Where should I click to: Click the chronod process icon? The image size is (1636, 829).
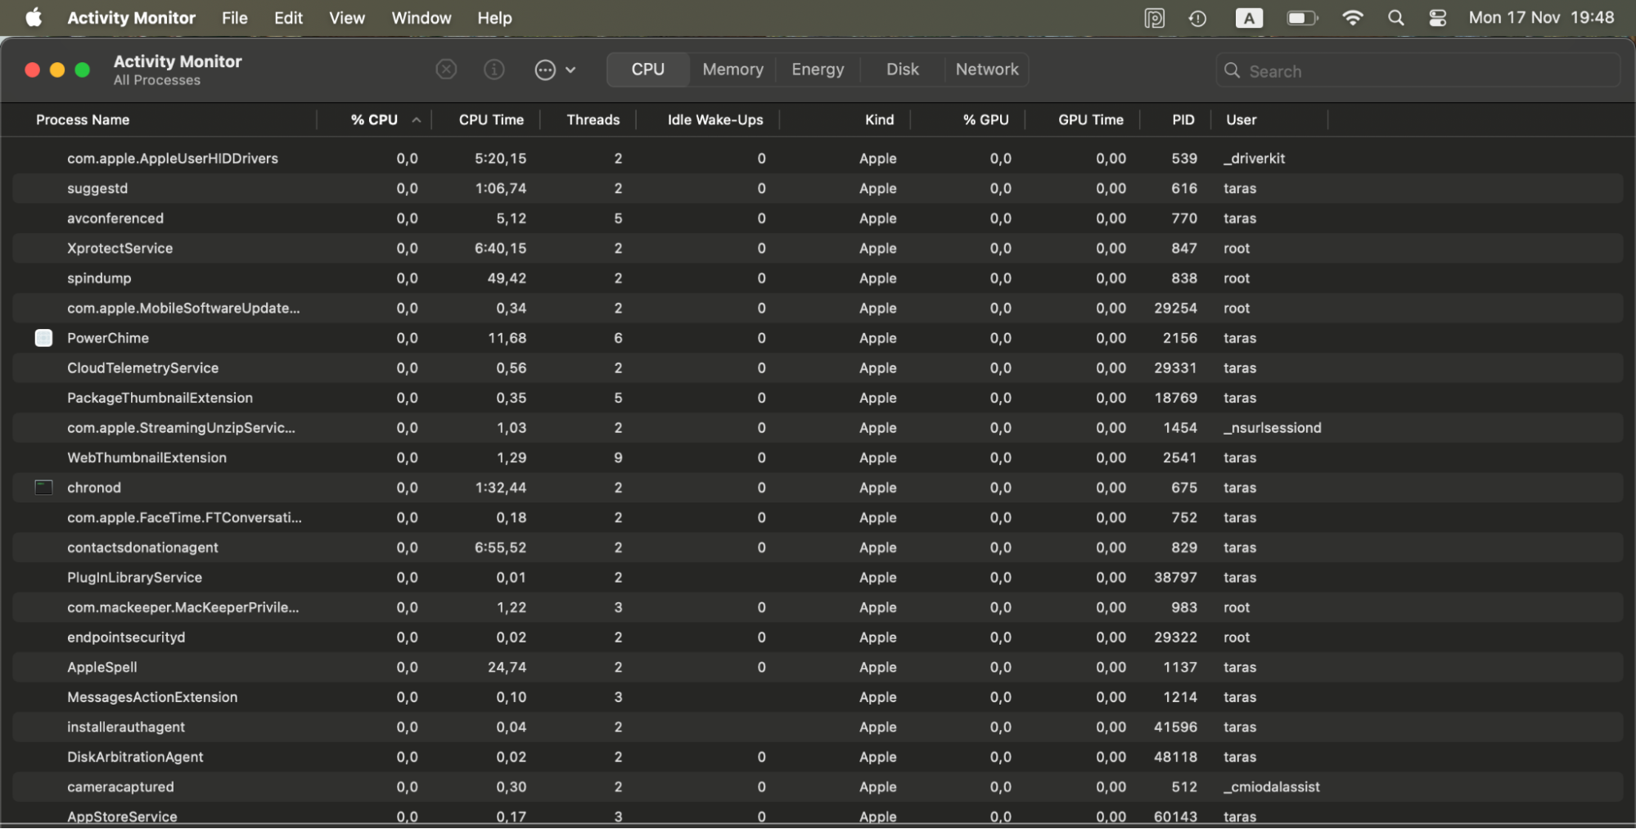[x=43, y=487]
